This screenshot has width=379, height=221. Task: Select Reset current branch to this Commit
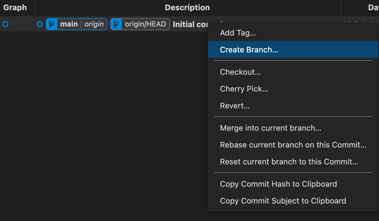click(x=289, y=162)
